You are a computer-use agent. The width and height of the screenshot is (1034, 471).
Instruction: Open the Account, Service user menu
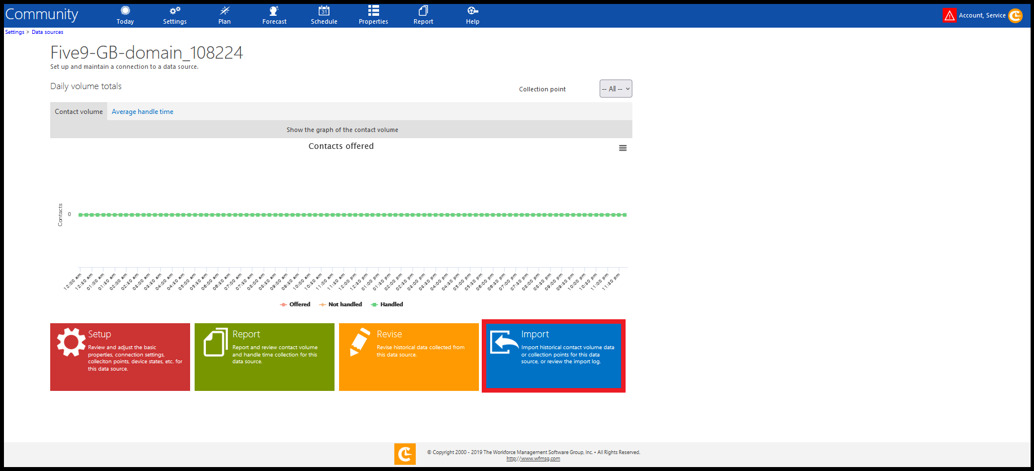tap(982, 15)
